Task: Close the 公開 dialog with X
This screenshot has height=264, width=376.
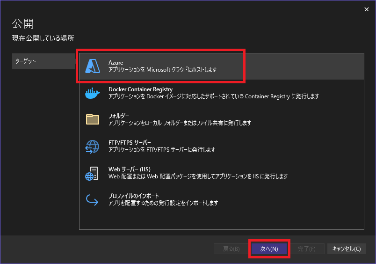Action: click(366, 9)
